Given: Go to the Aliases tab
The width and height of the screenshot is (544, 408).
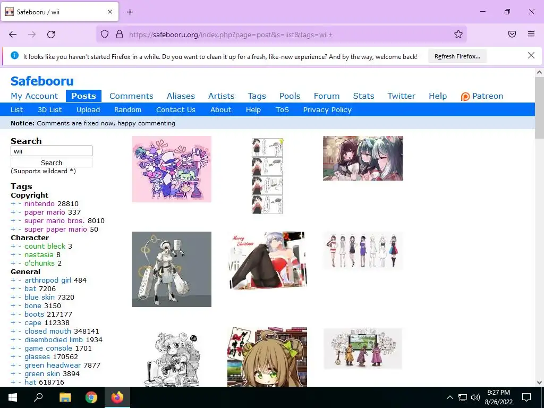Looking at the screenshot, I should click(181, 96).
